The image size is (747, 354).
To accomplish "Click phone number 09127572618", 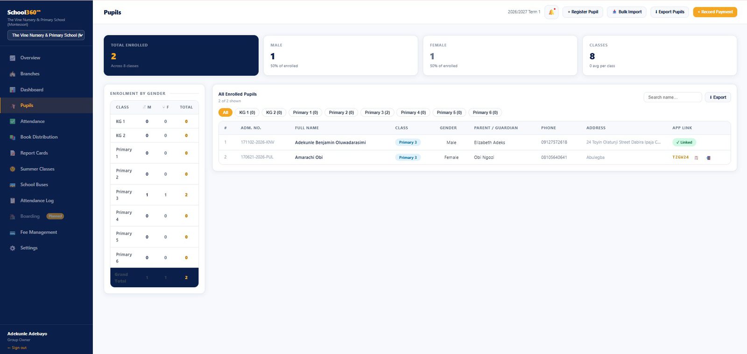I will [x=554, y=142].
